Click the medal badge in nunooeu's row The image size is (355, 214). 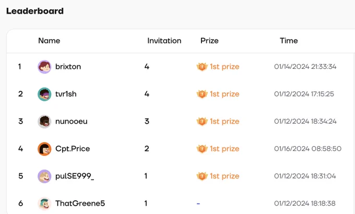pyautogui.click(x=202, y=122)
